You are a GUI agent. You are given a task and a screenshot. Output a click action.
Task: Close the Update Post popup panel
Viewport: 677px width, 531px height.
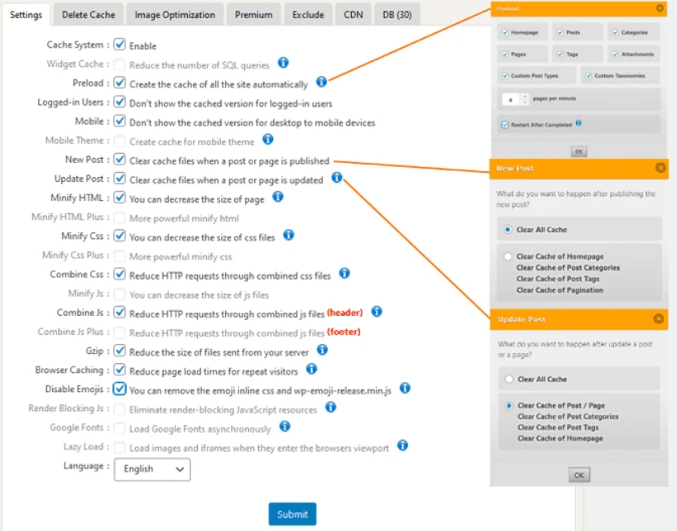pyautogui.click(x=659, y=318)
